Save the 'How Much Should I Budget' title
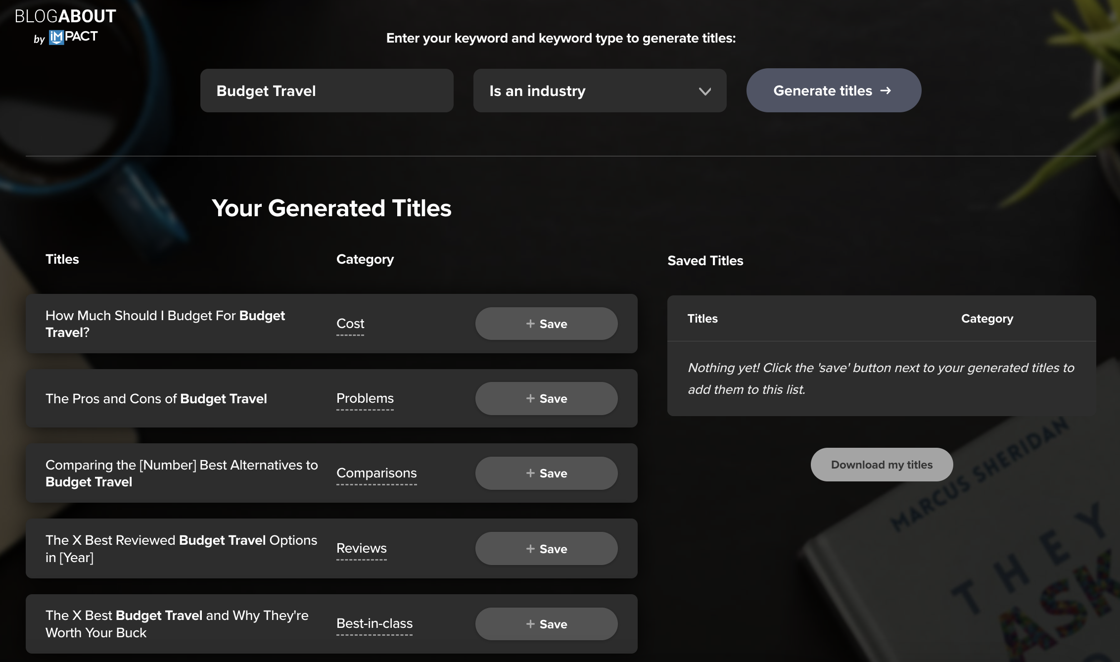1120x662 pixels. tap(546, 323)
